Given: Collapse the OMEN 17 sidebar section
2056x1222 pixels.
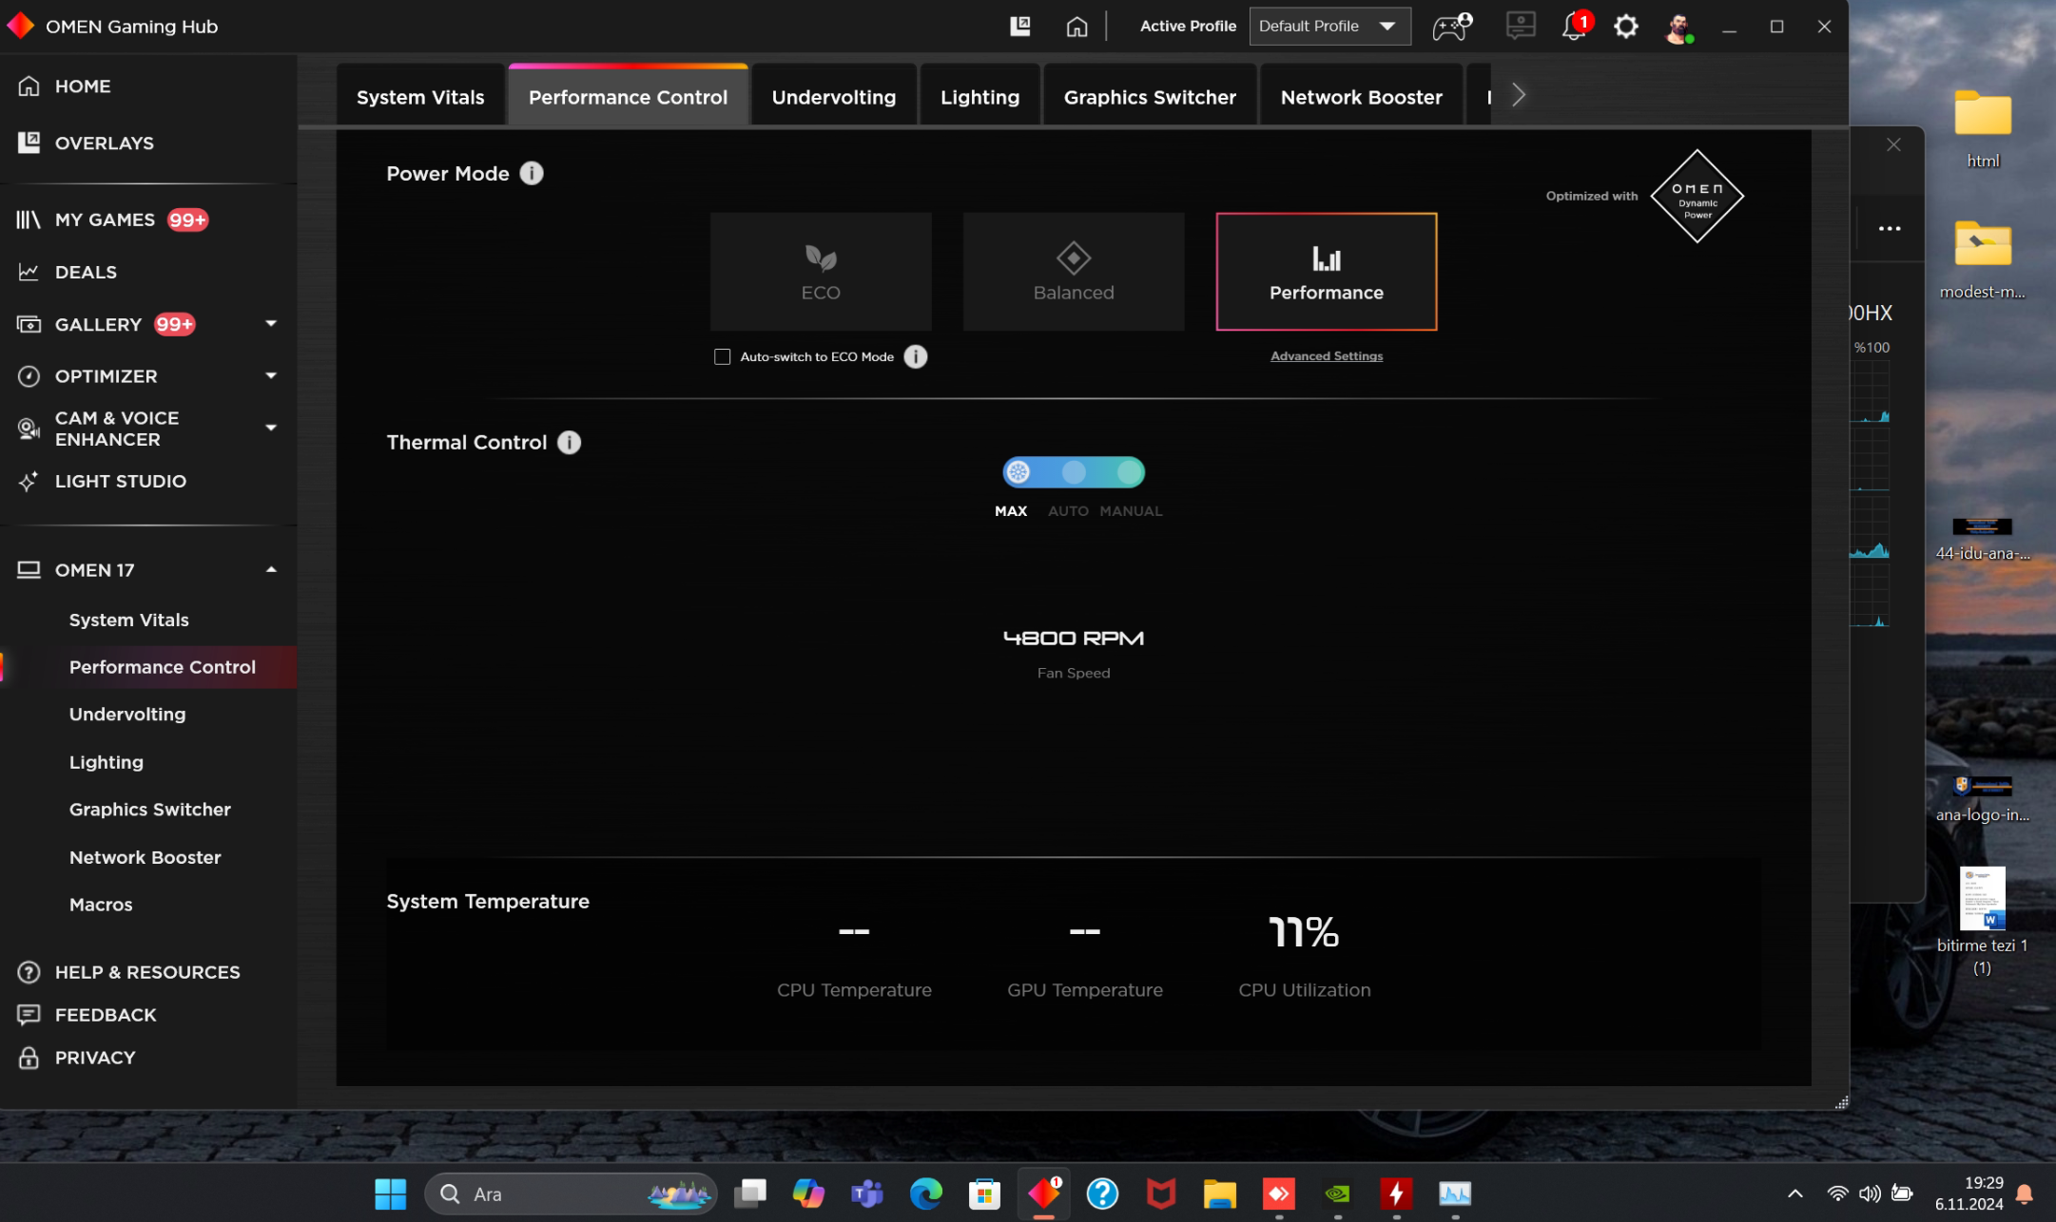Looking at the screenshot, I should tap(271, 570).
